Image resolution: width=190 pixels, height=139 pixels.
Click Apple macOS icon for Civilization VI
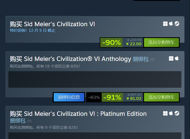coord(171,24)
